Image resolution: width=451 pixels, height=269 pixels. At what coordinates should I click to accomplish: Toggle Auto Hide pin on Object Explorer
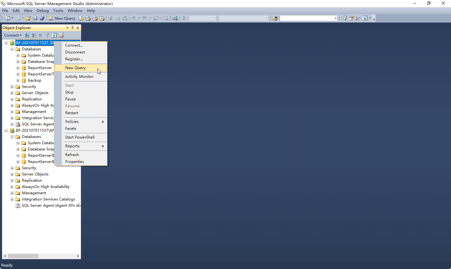click(x=72, y=28)
